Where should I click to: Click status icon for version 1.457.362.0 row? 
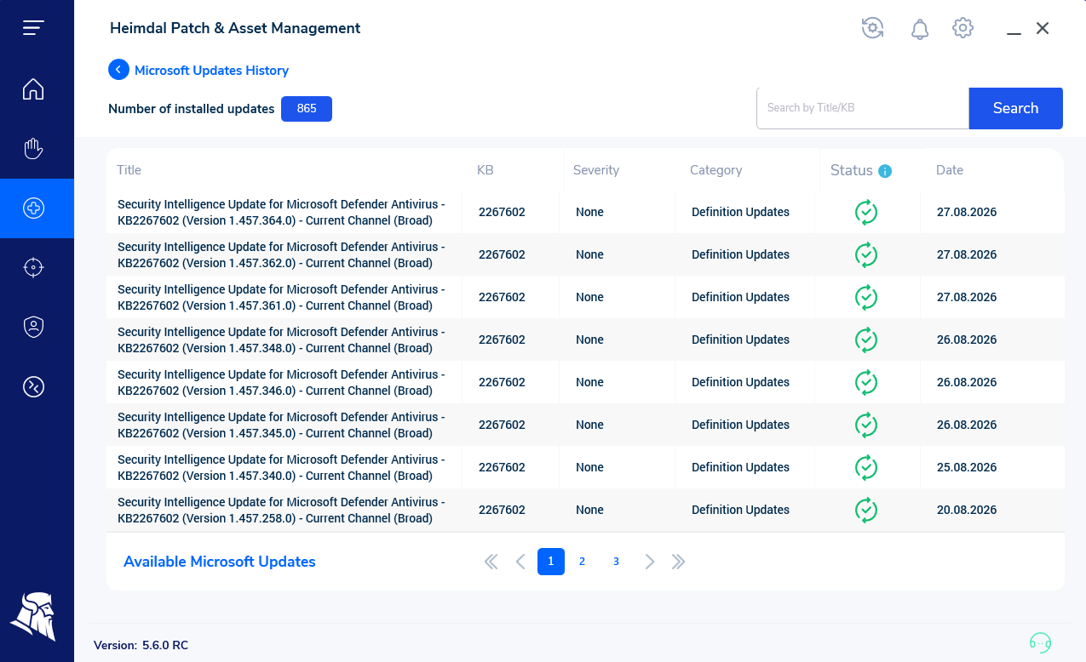pyautogui.click(x=866, y=254)
